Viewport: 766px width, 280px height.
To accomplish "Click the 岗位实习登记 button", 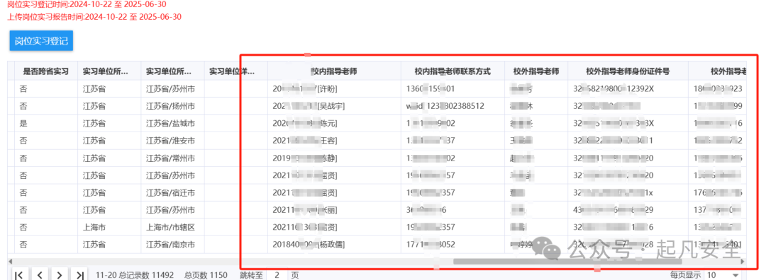I will click(x=41, y=40).
